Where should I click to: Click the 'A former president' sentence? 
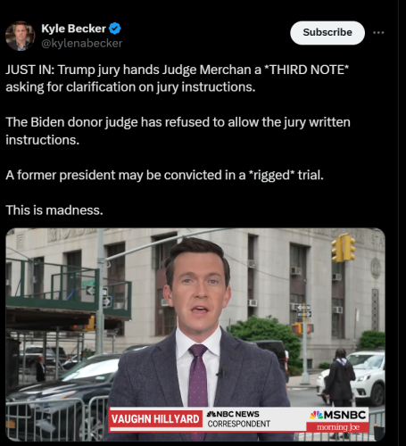click(164, 175)
